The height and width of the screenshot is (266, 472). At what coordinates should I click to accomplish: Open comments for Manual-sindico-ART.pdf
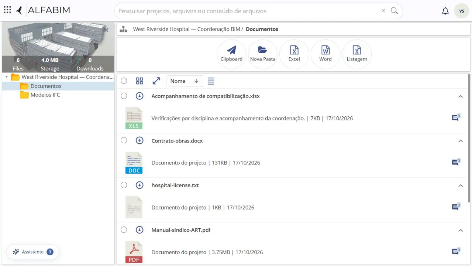click(x=456, y=252)
